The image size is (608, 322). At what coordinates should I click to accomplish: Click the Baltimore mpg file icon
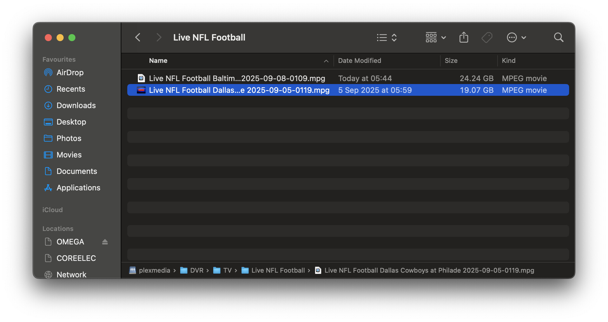click(141, 78)
